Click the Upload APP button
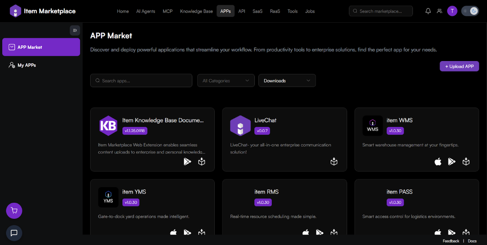The width and height of the screenshot is (487, 245). click(459, 66)
